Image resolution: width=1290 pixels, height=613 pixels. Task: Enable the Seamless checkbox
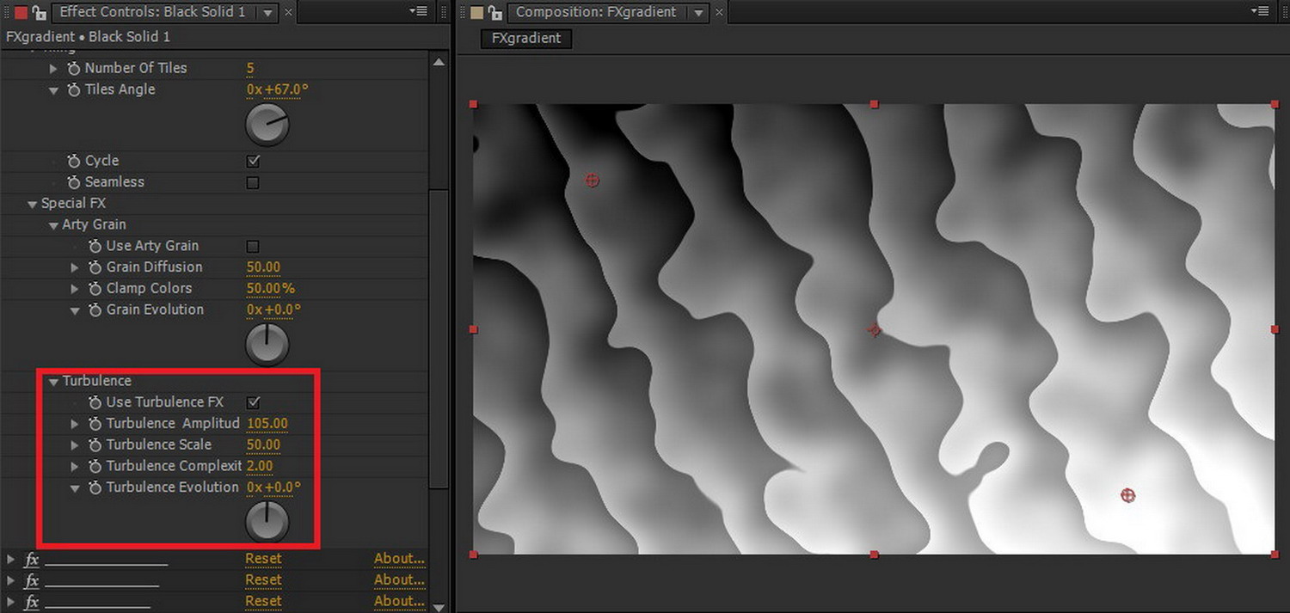tap(253, 182)
